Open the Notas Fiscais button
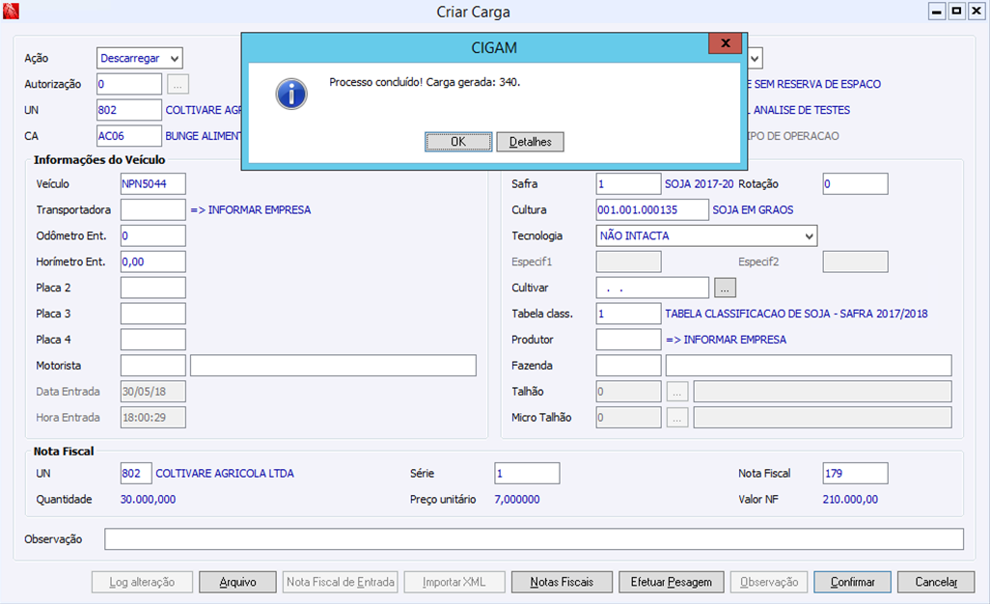Image resolution: width=990 pixels, height=604 pixels. point(562,582)
